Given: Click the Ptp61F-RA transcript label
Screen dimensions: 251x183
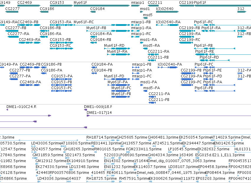Looking at the screenshot, I should 211,28.
